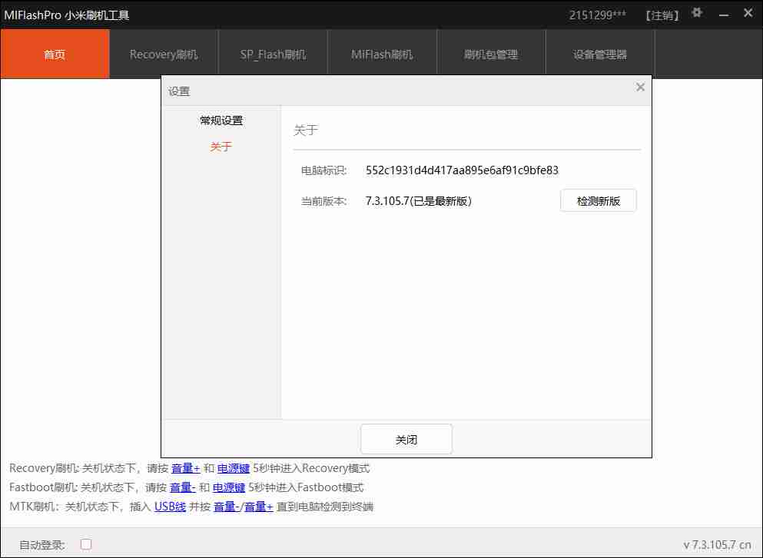This screenshot has width=763, height=558.
Task: Click the 电脑标识 value 552c1931d4d417aa895e6af91c9bfe83
Action: click(462, 170)
